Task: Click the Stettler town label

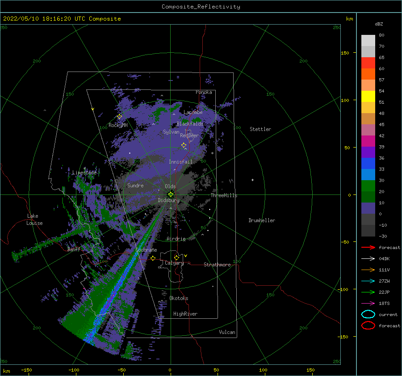Action: tap(260, 129)
